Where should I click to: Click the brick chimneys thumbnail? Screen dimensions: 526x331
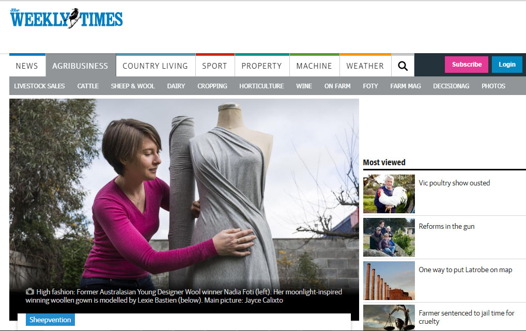(x=389, y=281)
